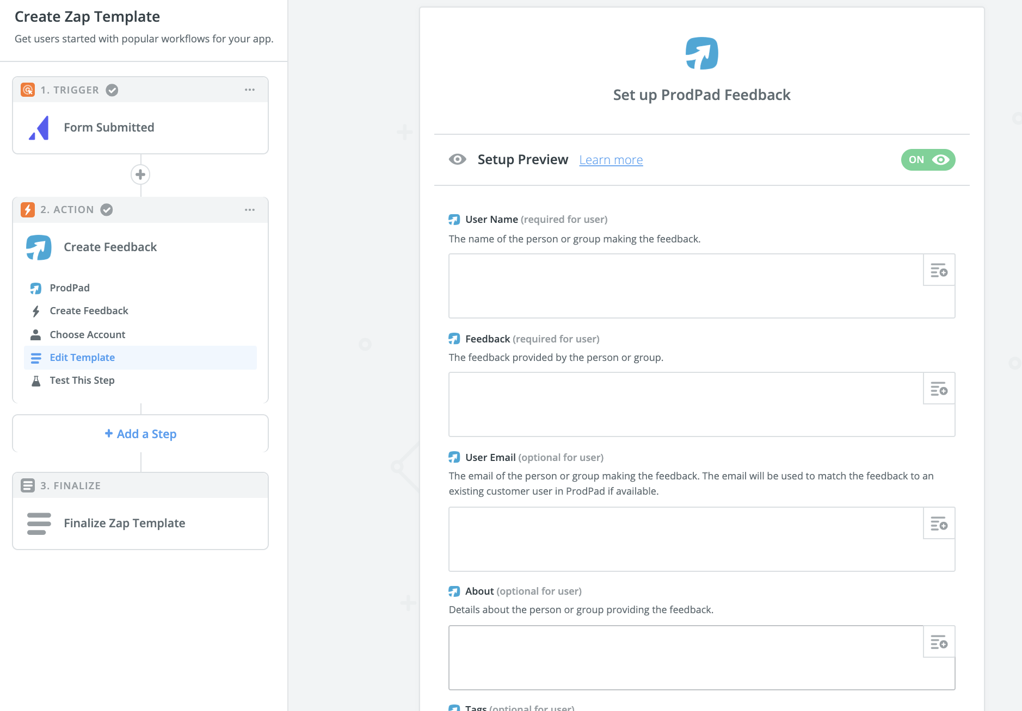Add a step between trigger and action

[140, 174]
